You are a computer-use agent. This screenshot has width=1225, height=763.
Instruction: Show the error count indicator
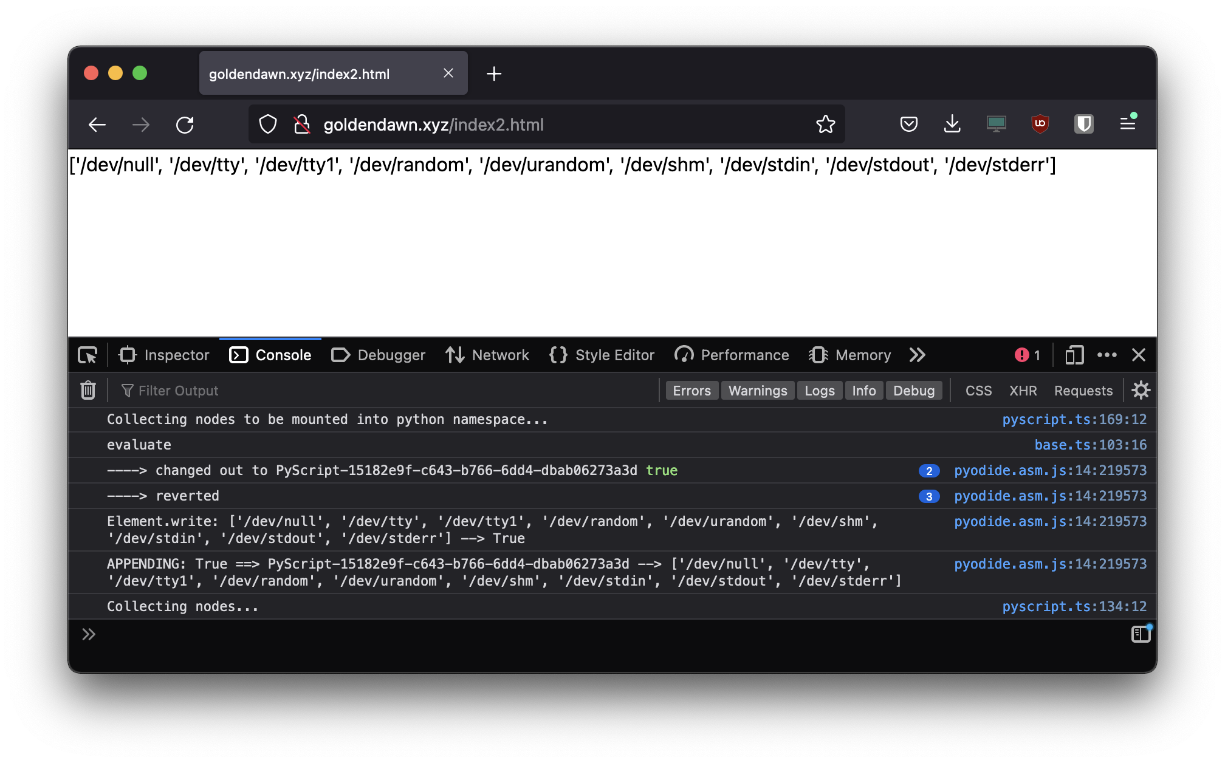(x=1028, y=355)
